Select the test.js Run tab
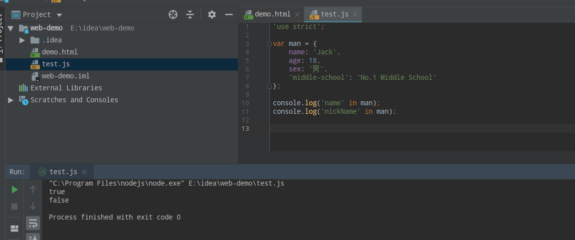The image size is (575, 240). coord(63,172)
